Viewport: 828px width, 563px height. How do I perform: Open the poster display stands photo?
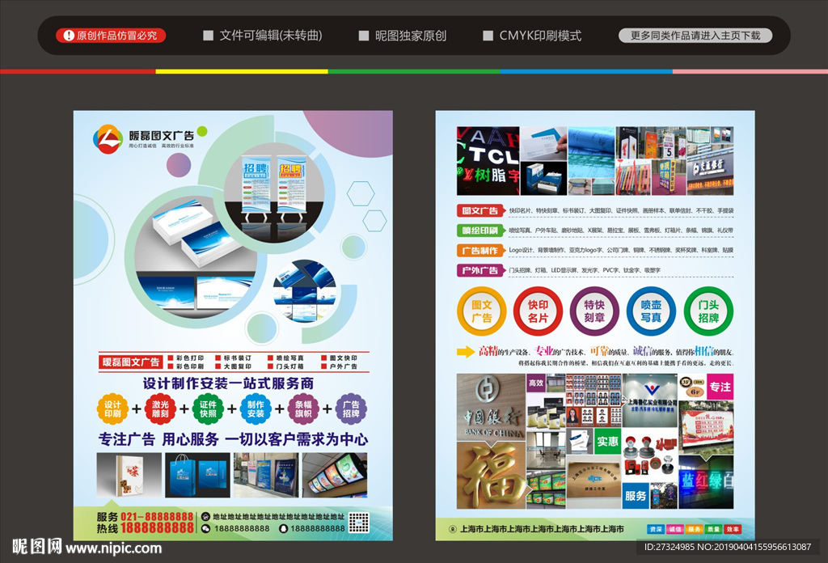[x=266, y=475]
